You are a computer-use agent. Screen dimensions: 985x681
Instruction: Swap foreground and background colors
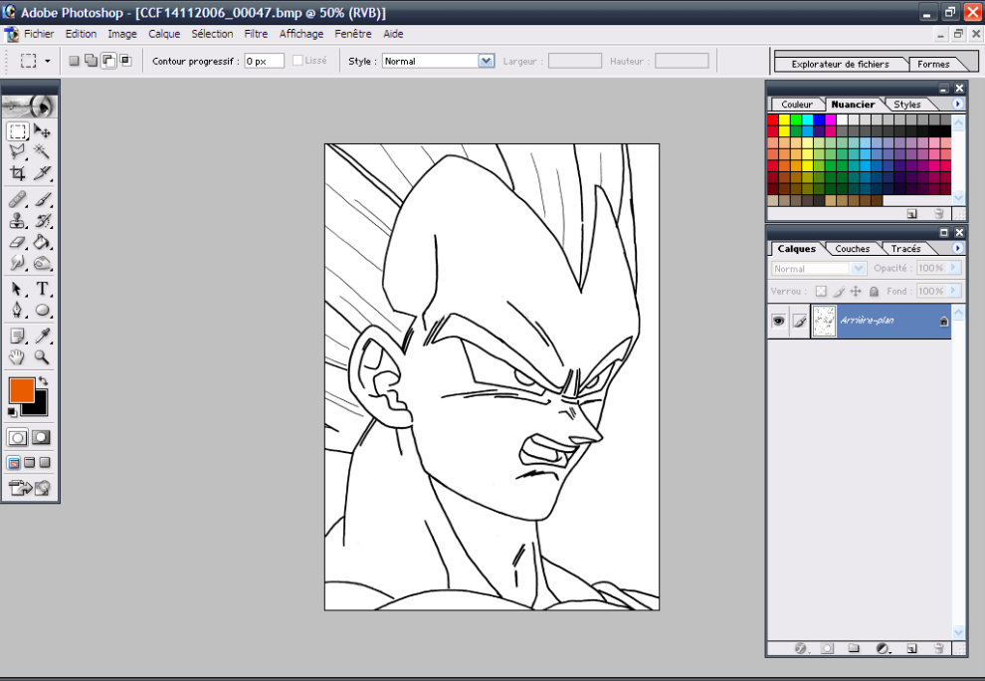[x=43, y=381]
